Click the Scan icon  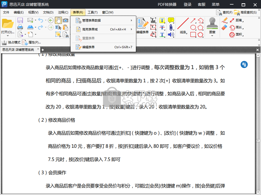coord(30,27)
